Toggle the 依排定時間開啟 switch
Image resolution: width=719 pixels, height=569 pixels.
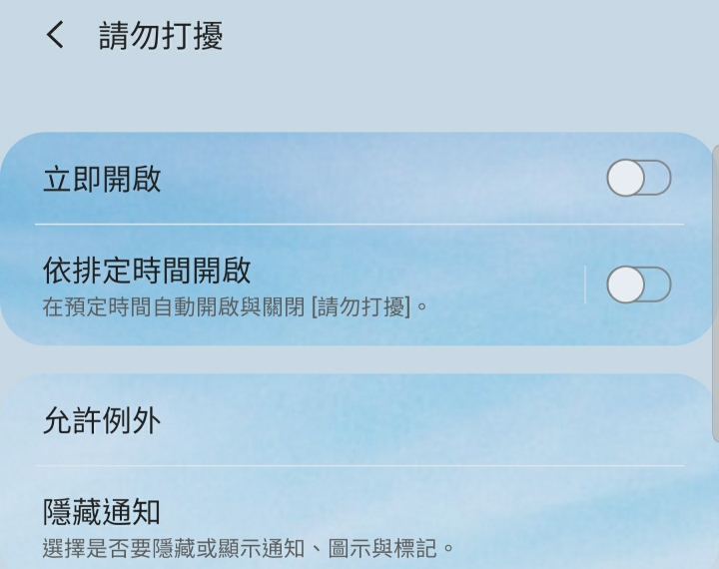pos(639,284)
